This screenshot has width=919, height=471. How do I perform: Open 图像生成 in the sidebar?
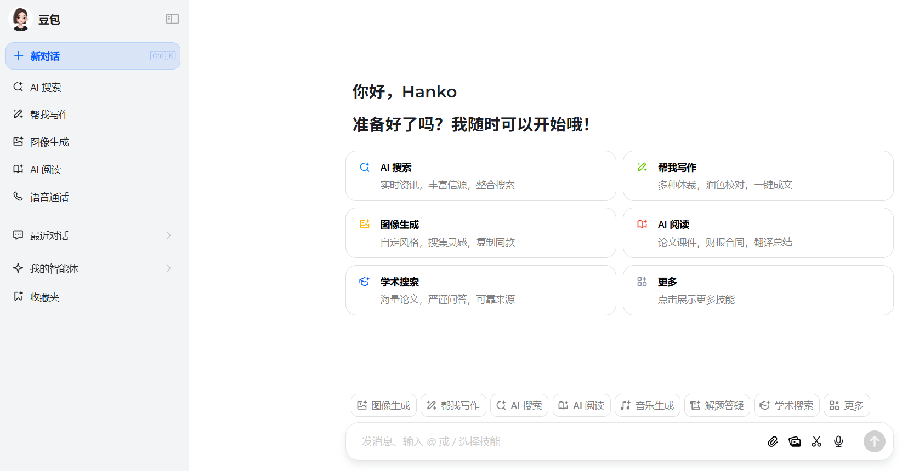(x=93, y=142)
